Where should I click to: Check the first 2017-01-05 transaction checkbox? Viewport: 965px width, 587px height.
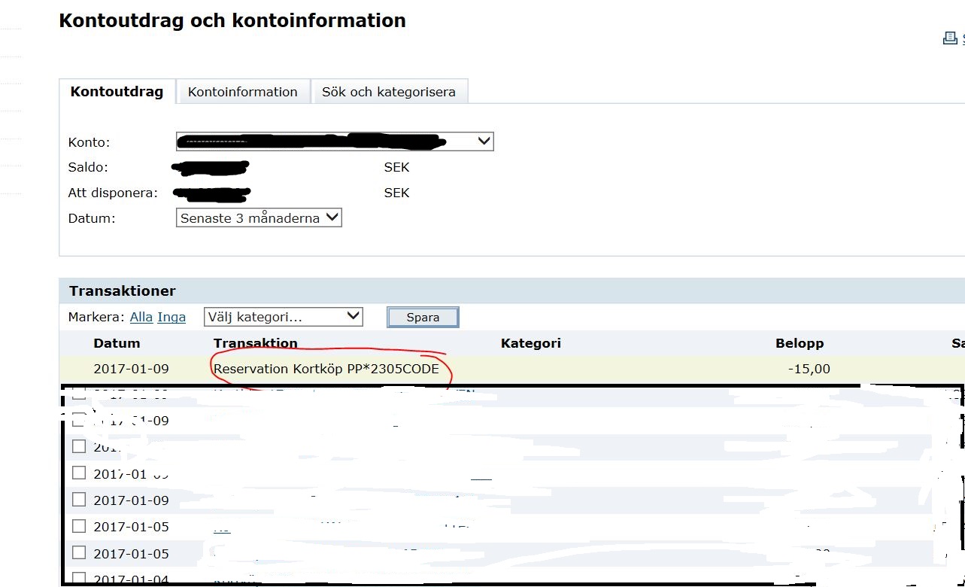pos(79,526)
